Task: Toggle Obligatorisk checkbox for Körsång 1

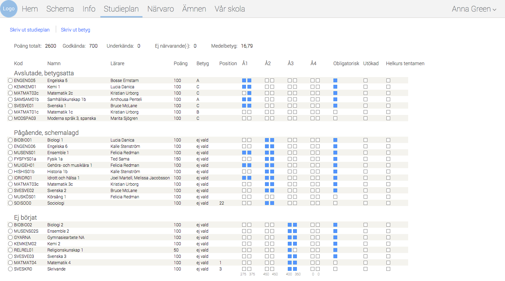Action: (335, 197)
